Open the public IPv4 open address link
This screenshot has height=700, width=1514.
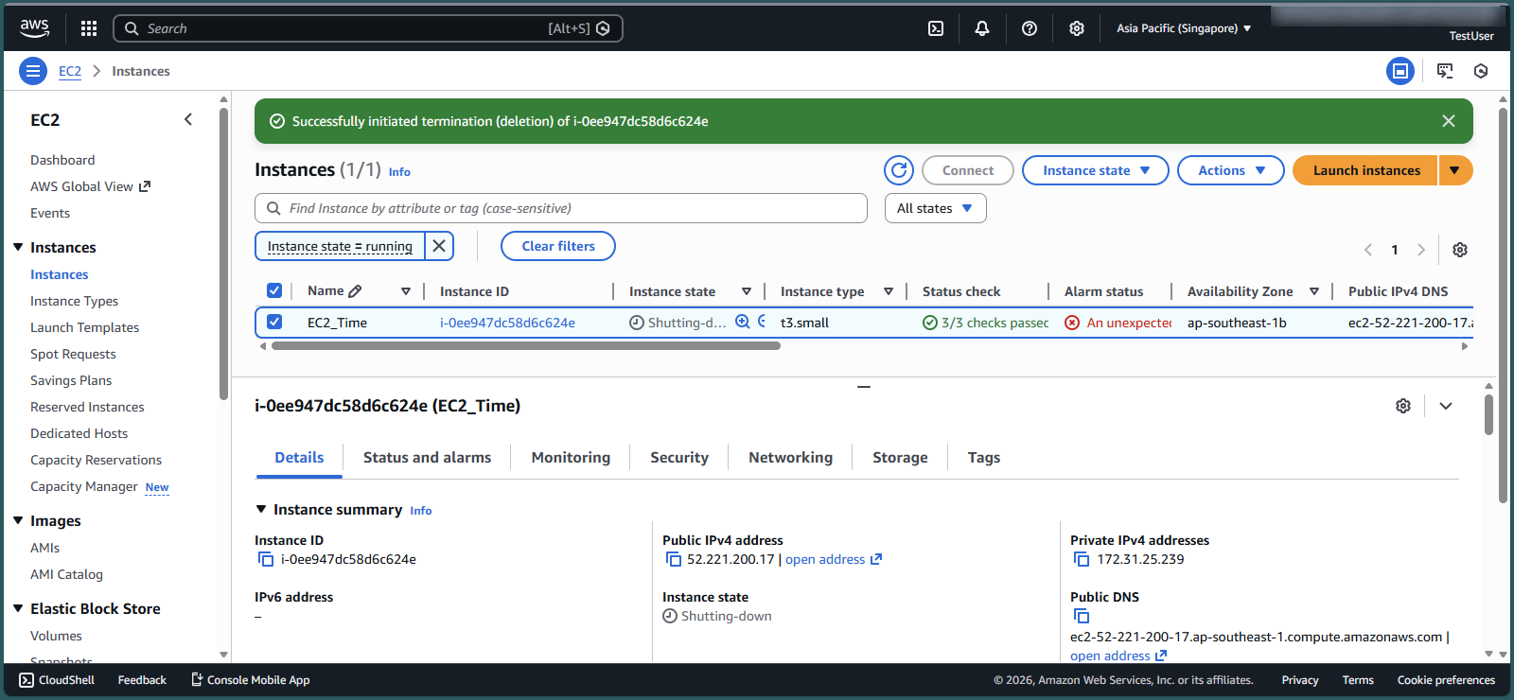(833, 559)
